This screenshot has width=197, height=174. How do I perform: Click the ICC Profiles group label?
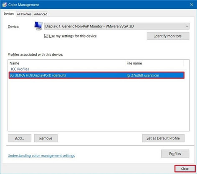20,69
